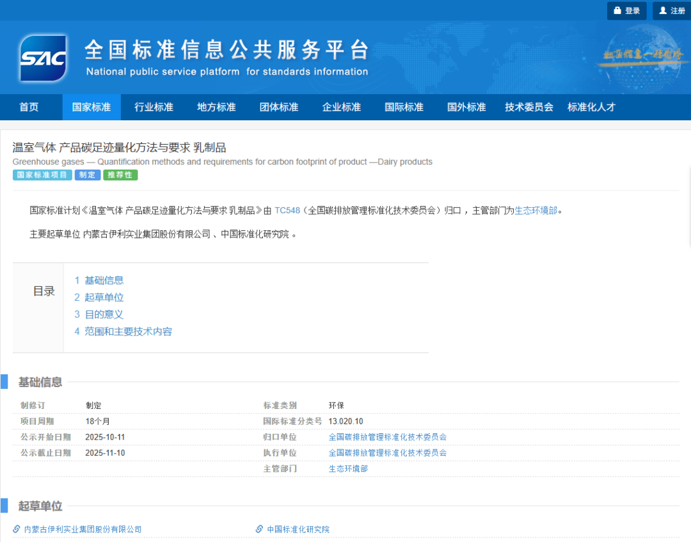Jump to 范围和主要技术内容 contents entry
691x542 pixels.
128,331
